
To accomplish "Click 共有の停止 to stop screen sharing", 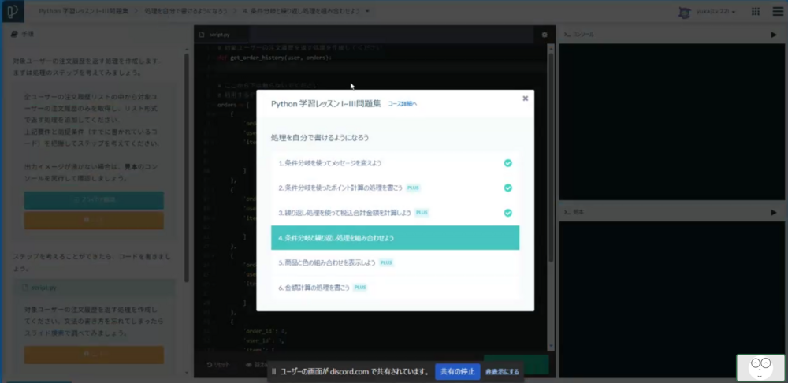I will pyautogui.click(x=457, y=371).
